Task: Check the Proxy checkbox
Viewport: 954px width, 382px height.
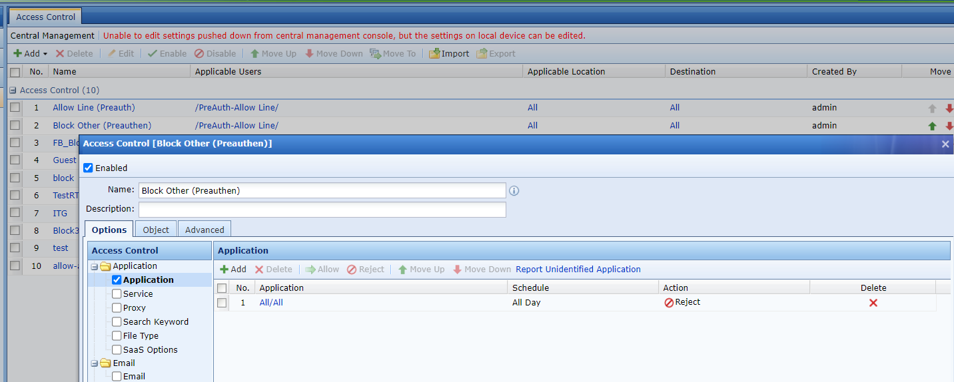Action: (x=117, y=308)
